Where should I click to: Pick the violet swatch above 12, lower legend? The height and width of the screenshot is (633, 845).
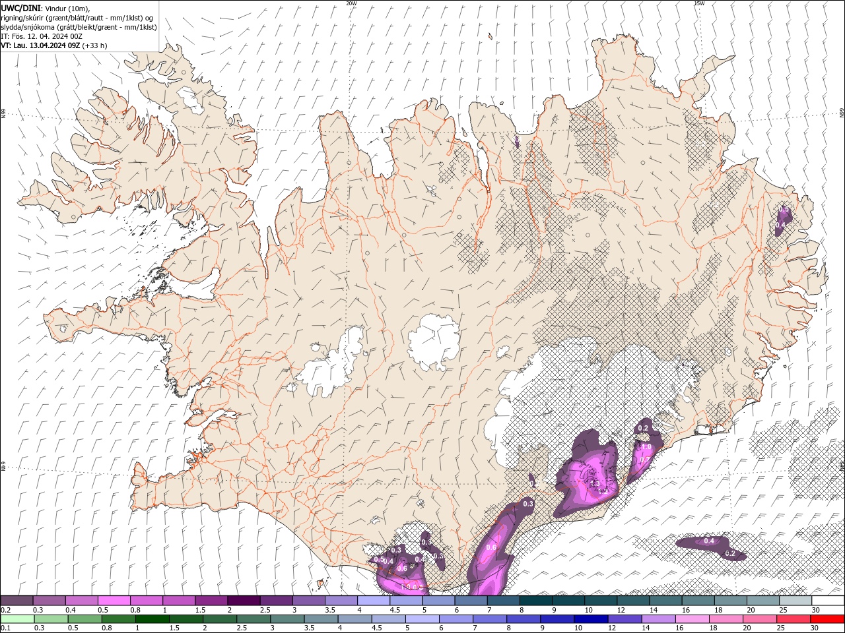coord(625,619)
